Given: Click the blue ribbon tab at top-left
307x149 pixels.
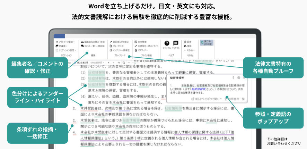Looking at the screenshot, I should point(59,36).
